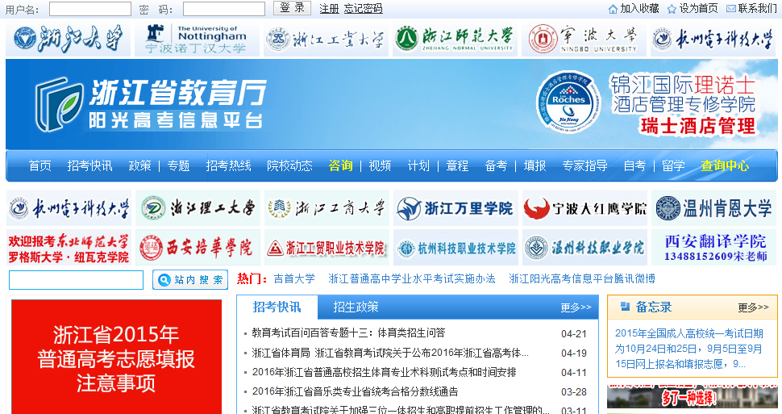Open the red 2015年普通高考志愿填报注意事项 banner
Screen dimensions: 782x414
point(116,357)
